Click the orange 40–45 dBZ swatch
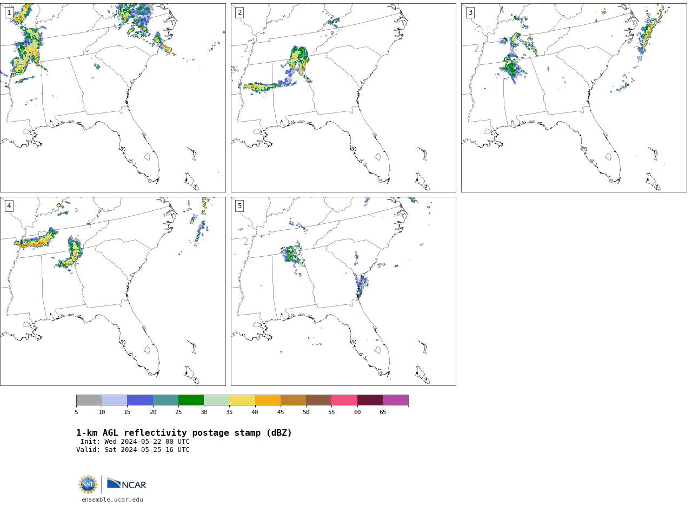Screen dimensions: 692x506 268,400
